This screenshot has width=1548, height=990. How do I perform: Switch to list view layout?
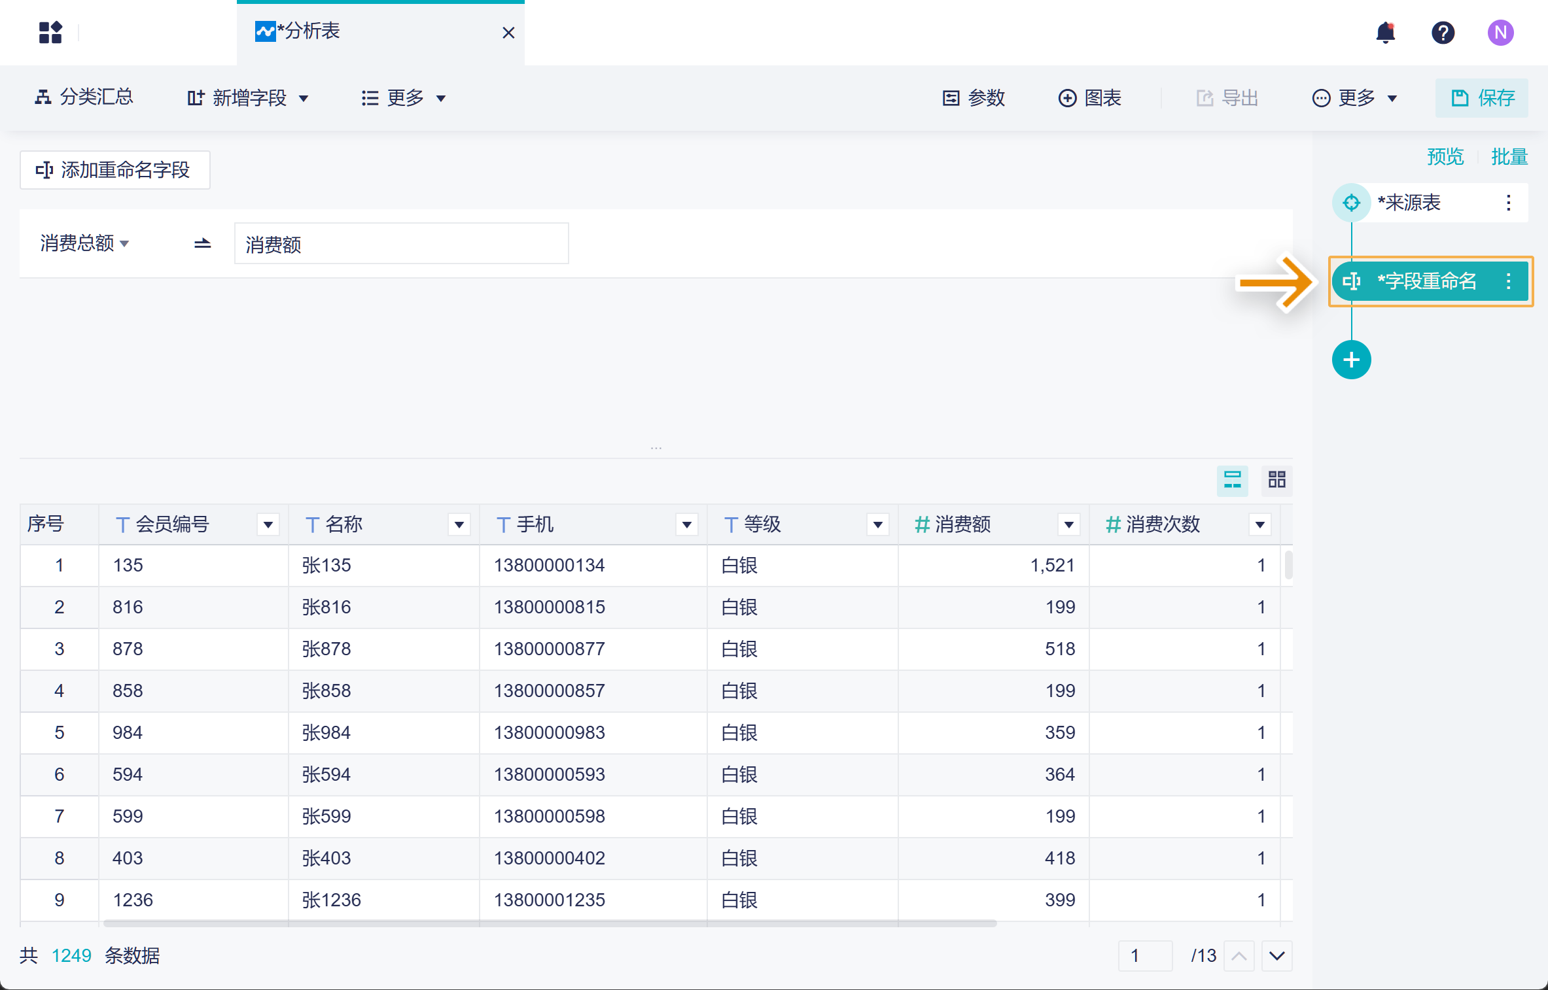point(1232,480)
